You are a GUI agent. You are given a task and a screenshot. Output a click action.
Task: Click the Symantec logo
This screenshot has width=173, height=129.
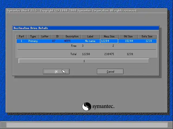pos(98,106)
